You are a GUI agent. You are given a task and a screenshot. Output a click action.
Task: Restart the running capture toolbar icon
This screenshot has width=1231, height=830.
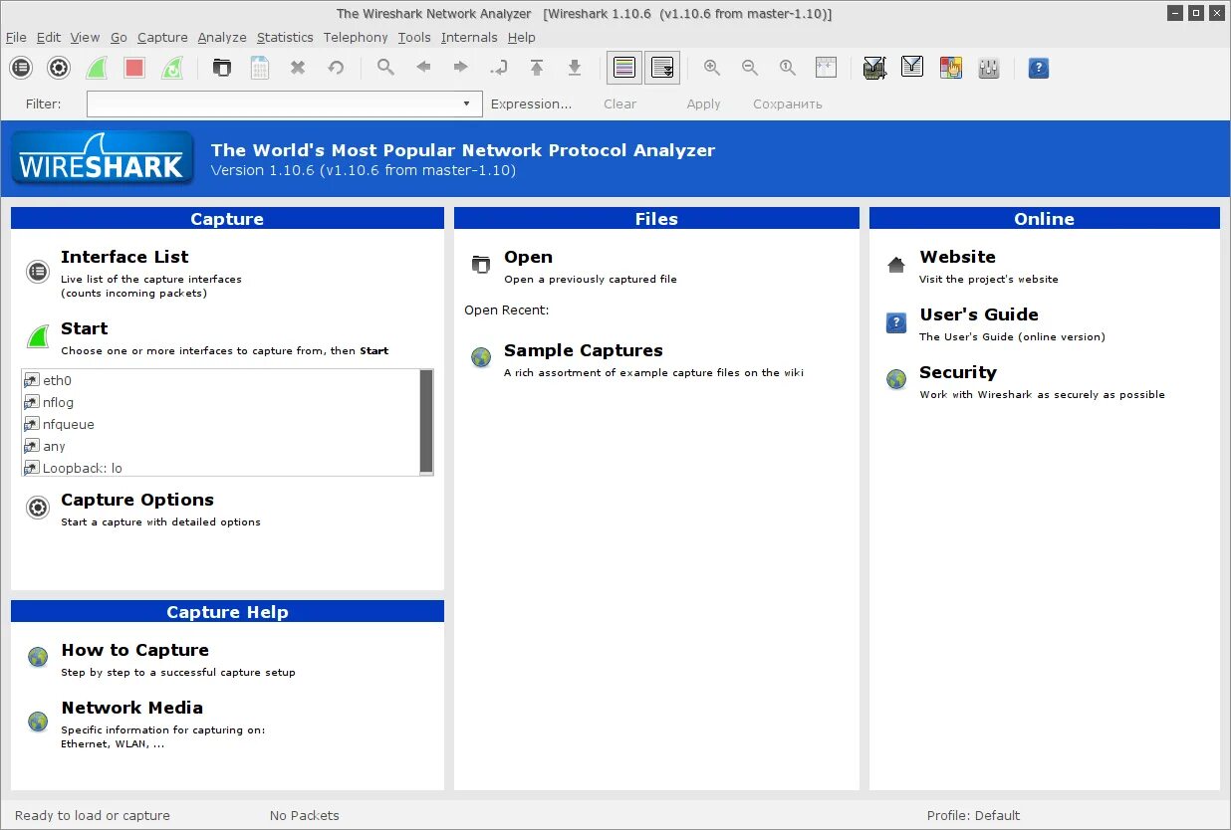172,68
